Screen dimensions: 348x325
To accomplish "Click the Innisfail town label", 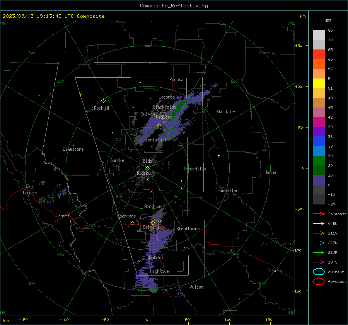I will [156, 140].
